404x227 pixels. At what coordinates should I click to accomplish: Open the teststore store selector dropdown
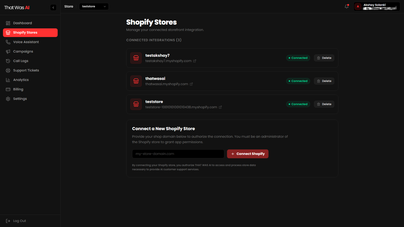[94, 7]
